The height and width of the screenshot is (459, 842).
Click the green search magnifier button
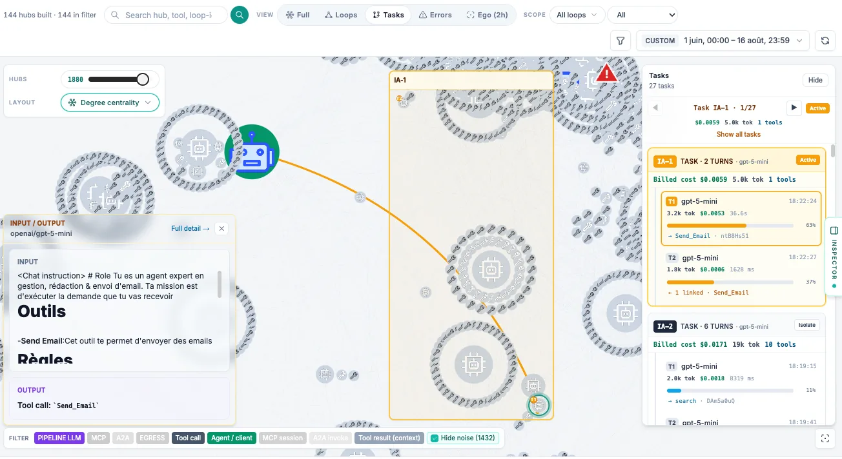[240, 15]
